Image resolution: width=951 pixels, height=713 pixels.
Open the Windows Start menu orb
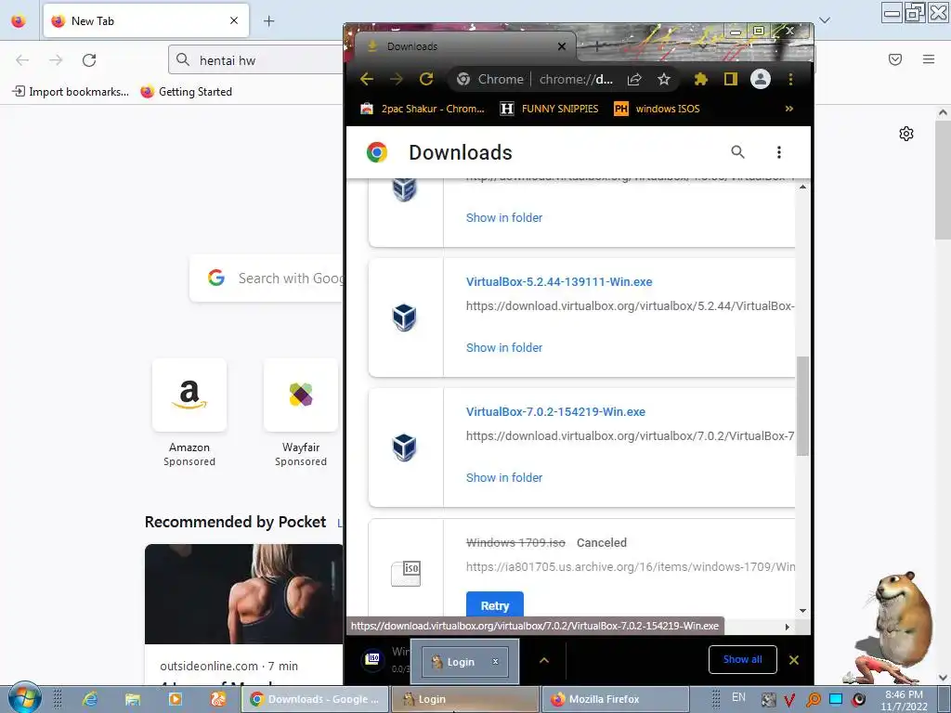[24, 698]
